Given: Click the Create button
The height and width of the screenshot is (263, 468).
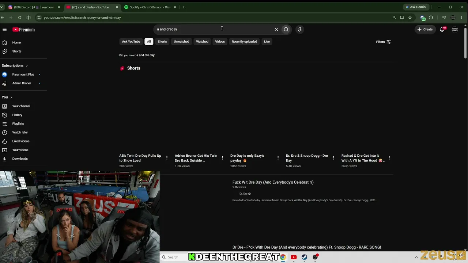Looking at the screenshot, I should 425,29.
